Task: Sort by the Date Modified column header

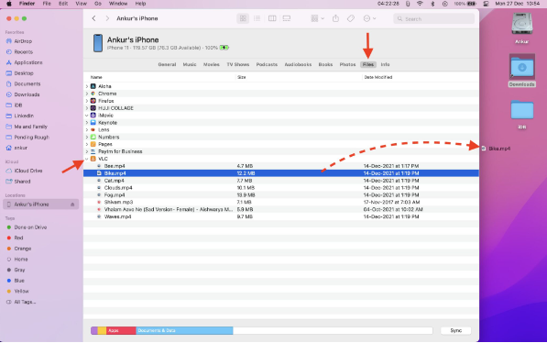Action: click(x=378, y=77)
